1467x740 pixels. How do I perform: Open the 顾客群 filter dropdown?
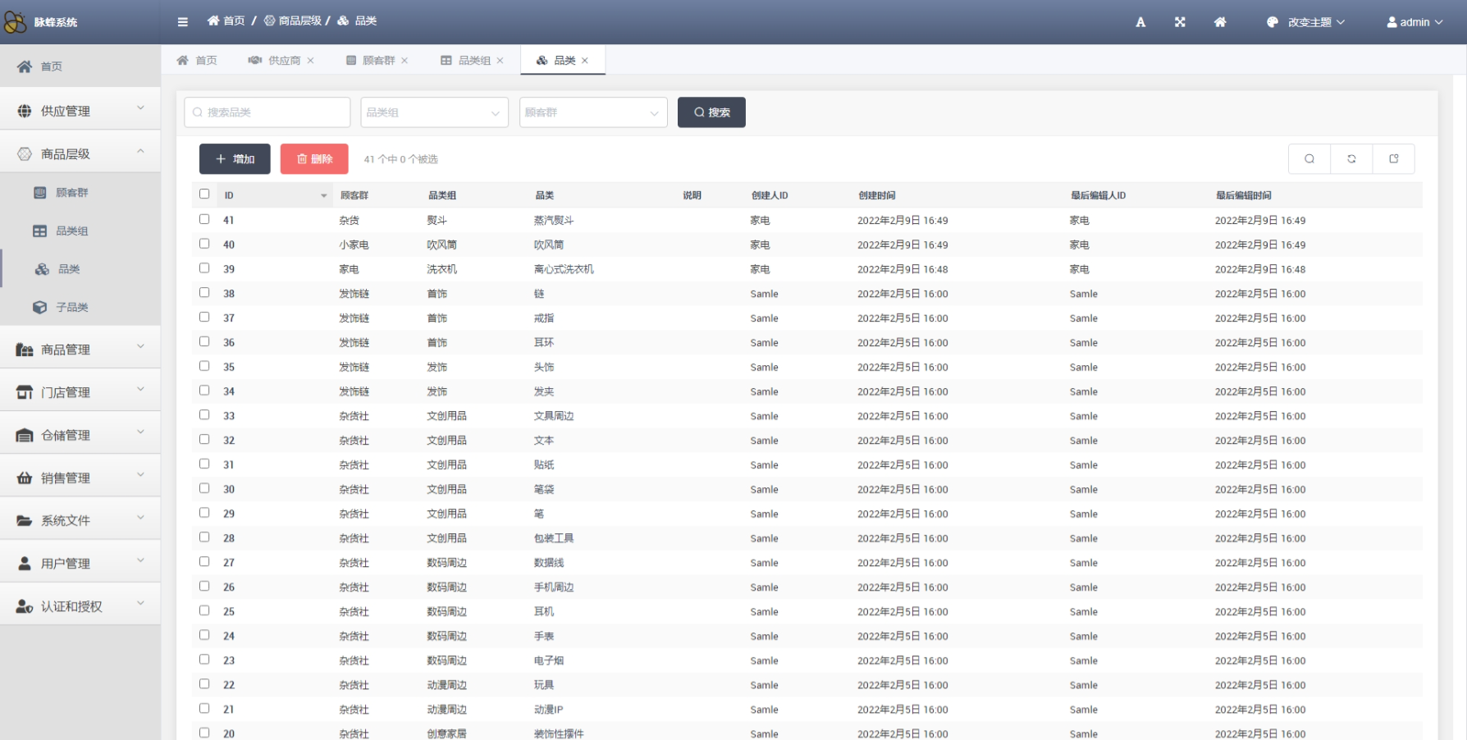point(593,112)
